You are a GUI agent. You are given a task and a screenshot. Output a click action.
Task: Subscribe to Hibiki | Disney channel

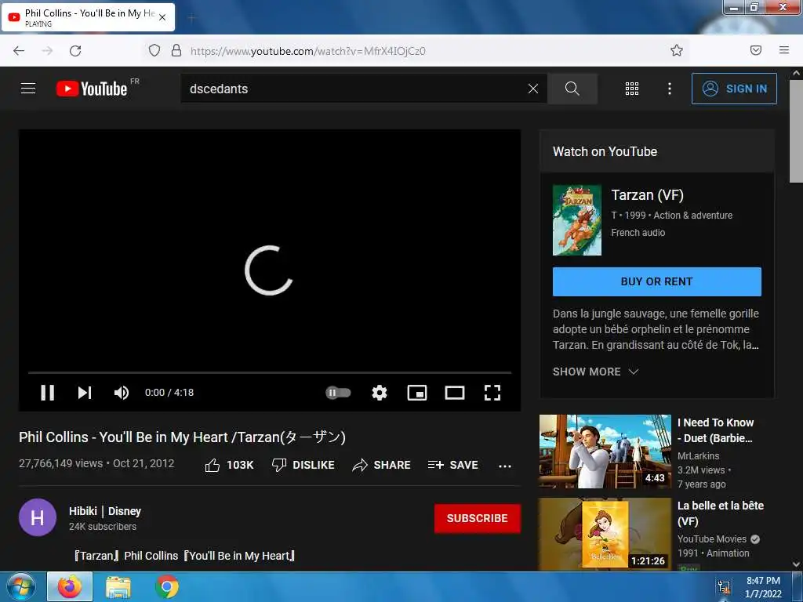478,518
